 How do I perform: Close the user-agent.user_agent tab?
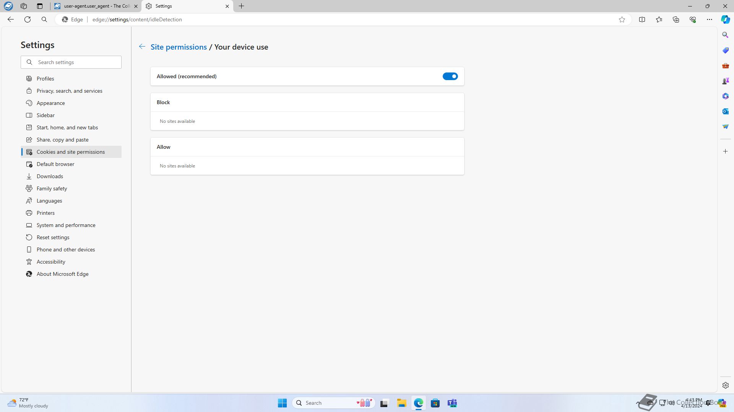pos(136,6)
